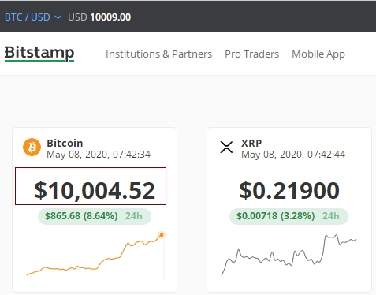Click the Bitcoin price $10,004.52
Image resolution: width=376 pixels, height=295 pixels.
point(95,190)
